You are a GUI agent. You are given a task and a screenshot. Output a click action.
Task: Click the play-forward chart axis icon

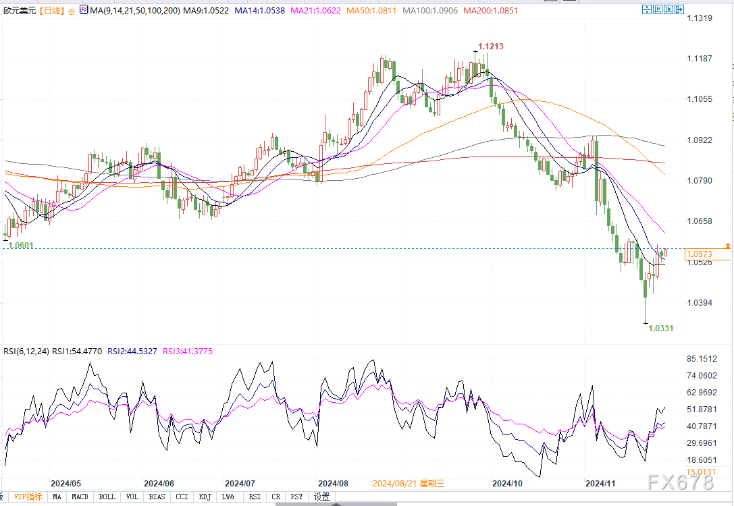pyautogui.click(x=669, y=10)
